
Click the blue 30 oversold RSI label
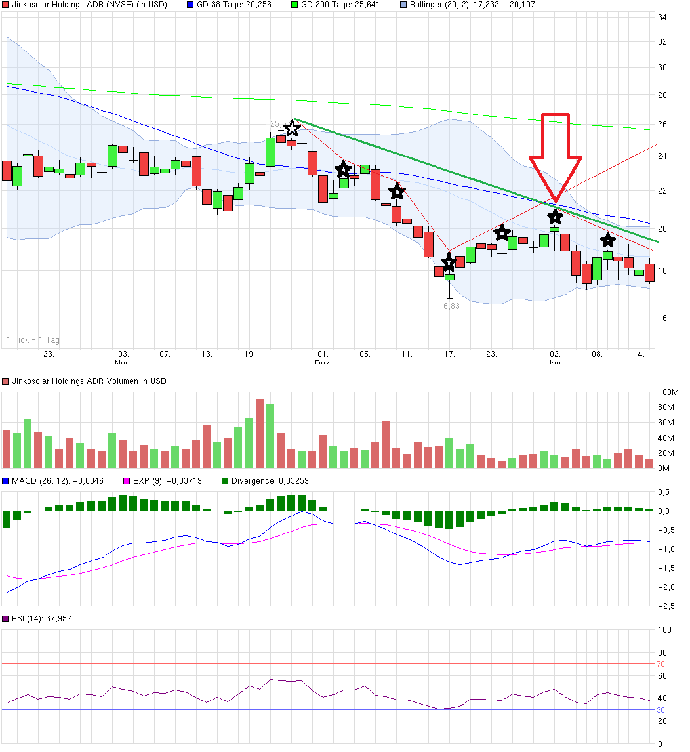pos(660,710)
